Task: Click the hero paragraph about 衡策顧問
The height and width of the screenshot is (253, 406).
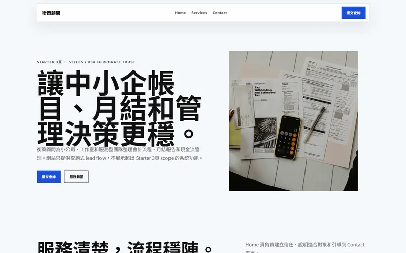Action: pyautogui.click(x=120, y=154)
